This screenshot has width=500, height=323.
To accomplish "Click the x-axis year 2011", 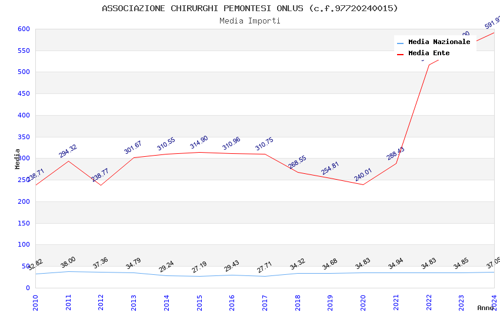I will [x=68, y=302].
